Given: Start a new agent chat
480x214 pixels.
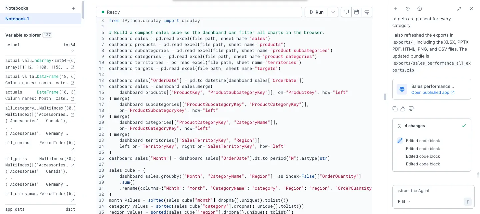Looking at the screenshot, I should [396, 9].
